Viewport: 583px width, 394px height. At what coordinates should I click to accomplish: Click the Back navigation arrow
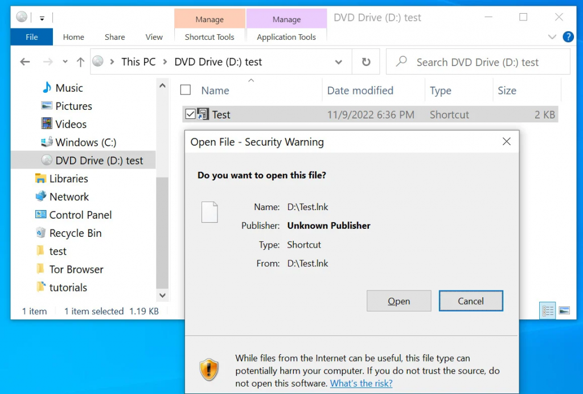point(25,62)
